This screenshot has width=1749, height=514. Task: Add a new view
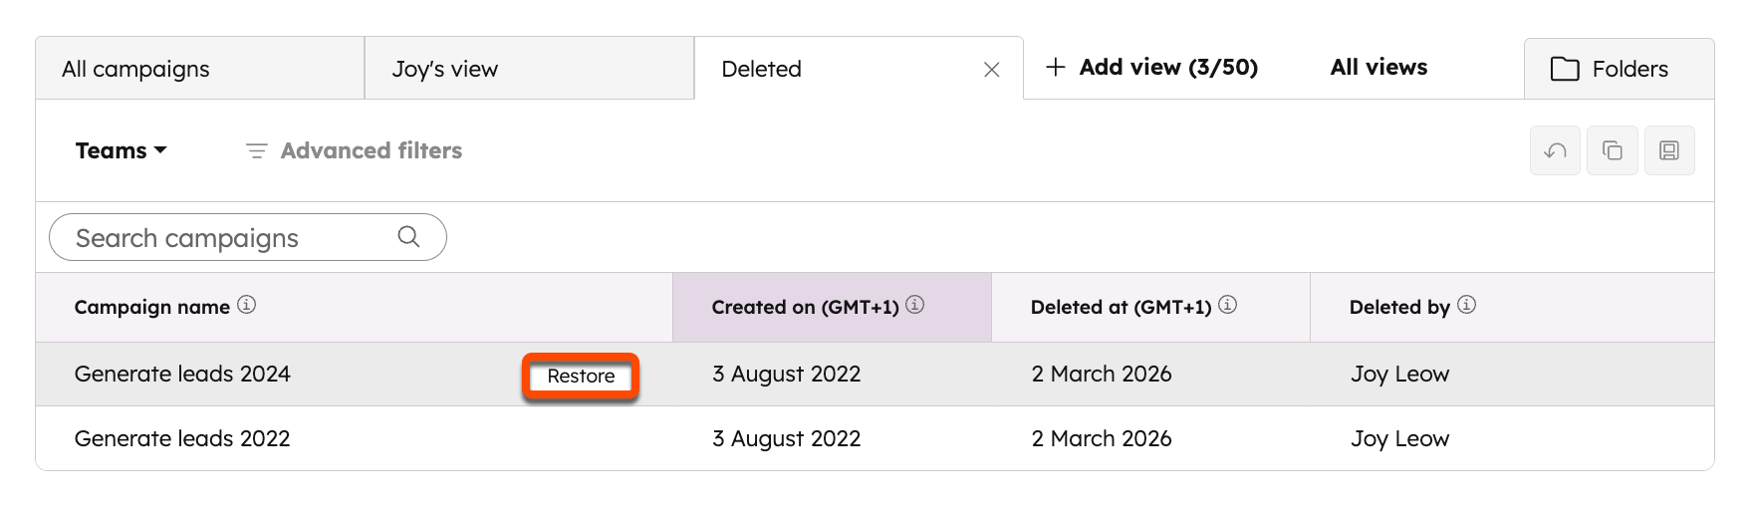(x=1151, y=68)
